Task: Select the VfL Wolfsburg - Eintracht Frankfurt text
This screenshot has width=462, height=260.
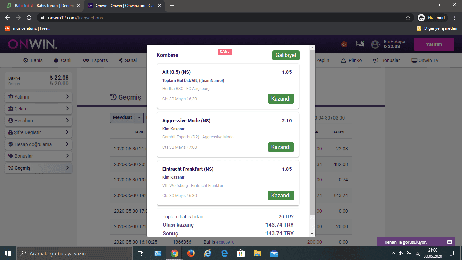Action: coord(193,186)
